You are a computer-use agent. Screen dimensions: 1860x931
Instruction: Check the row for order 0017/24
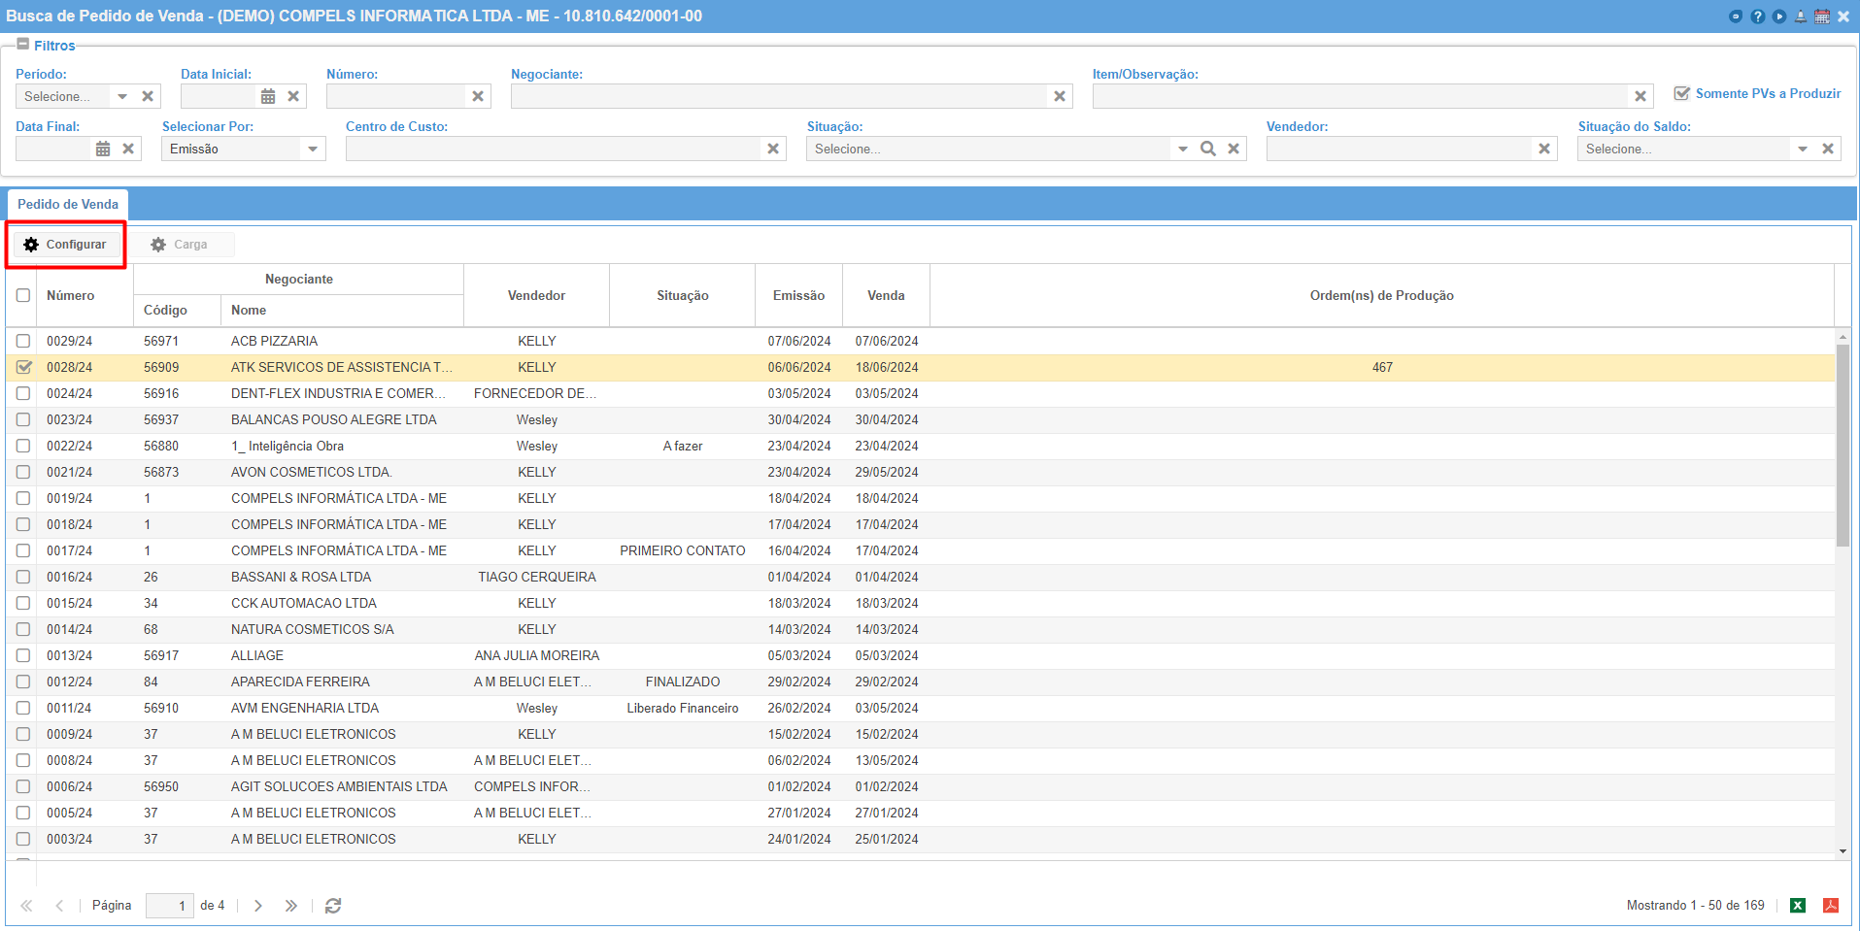point(23,550)
